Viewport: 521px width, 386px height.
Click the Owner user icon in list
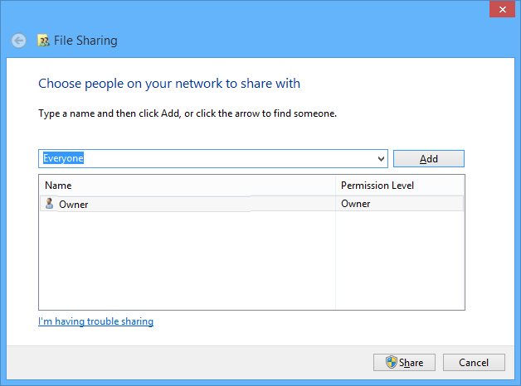(49, 204)
